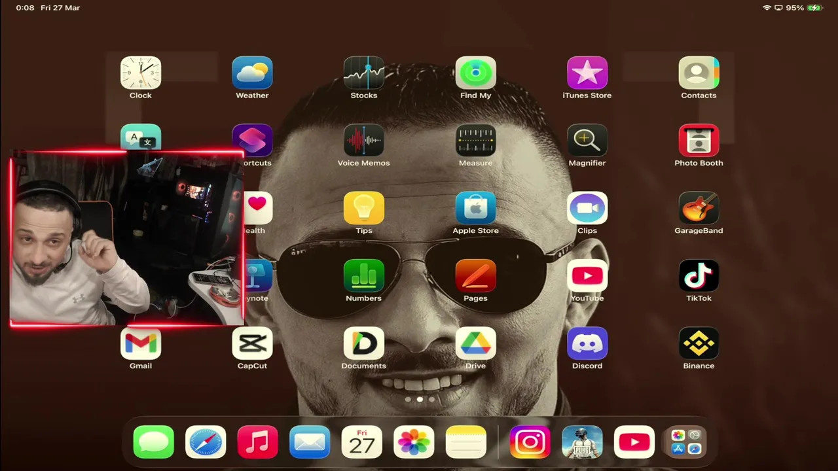
Task: Tap the home screen page dots indicator
Action: (420, 399)
